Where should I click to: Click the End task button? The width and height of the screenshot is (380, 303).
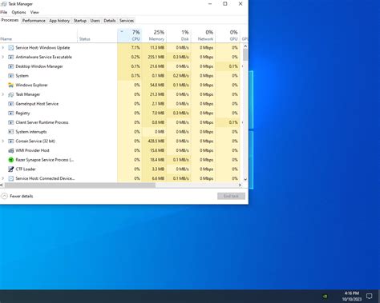point(231,196)
